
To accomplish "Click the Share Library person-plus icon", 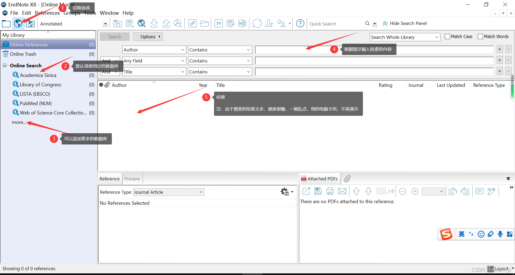I will (269, 24).
